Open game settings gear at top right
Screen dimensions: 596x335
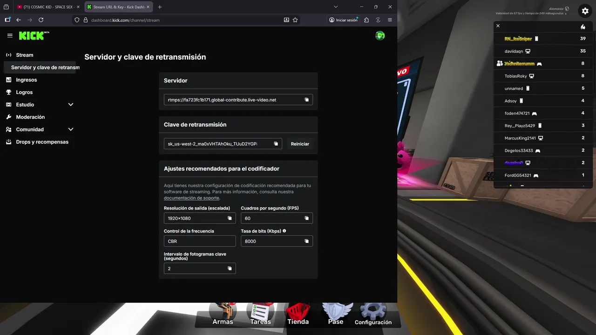coord(585,11)
